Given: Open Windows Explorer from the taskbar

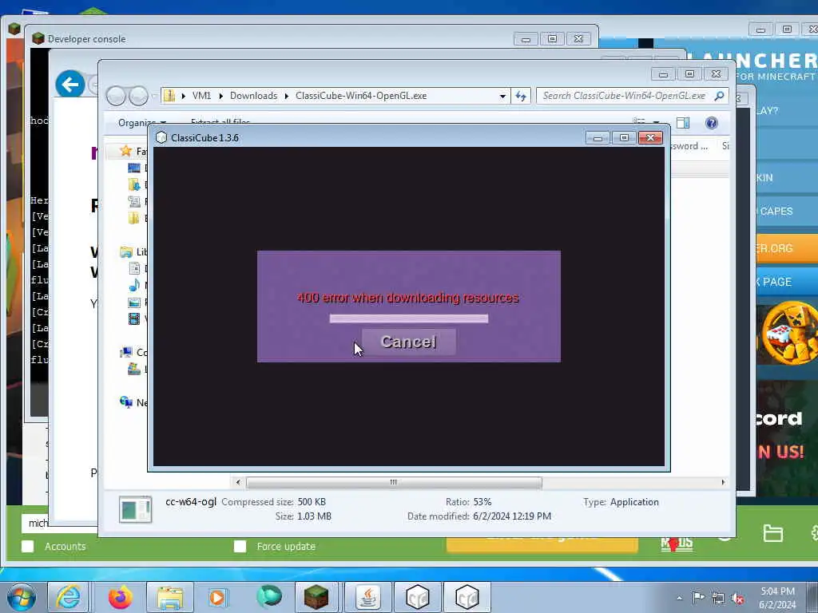Looking at the screenshot, I should 169,597.
